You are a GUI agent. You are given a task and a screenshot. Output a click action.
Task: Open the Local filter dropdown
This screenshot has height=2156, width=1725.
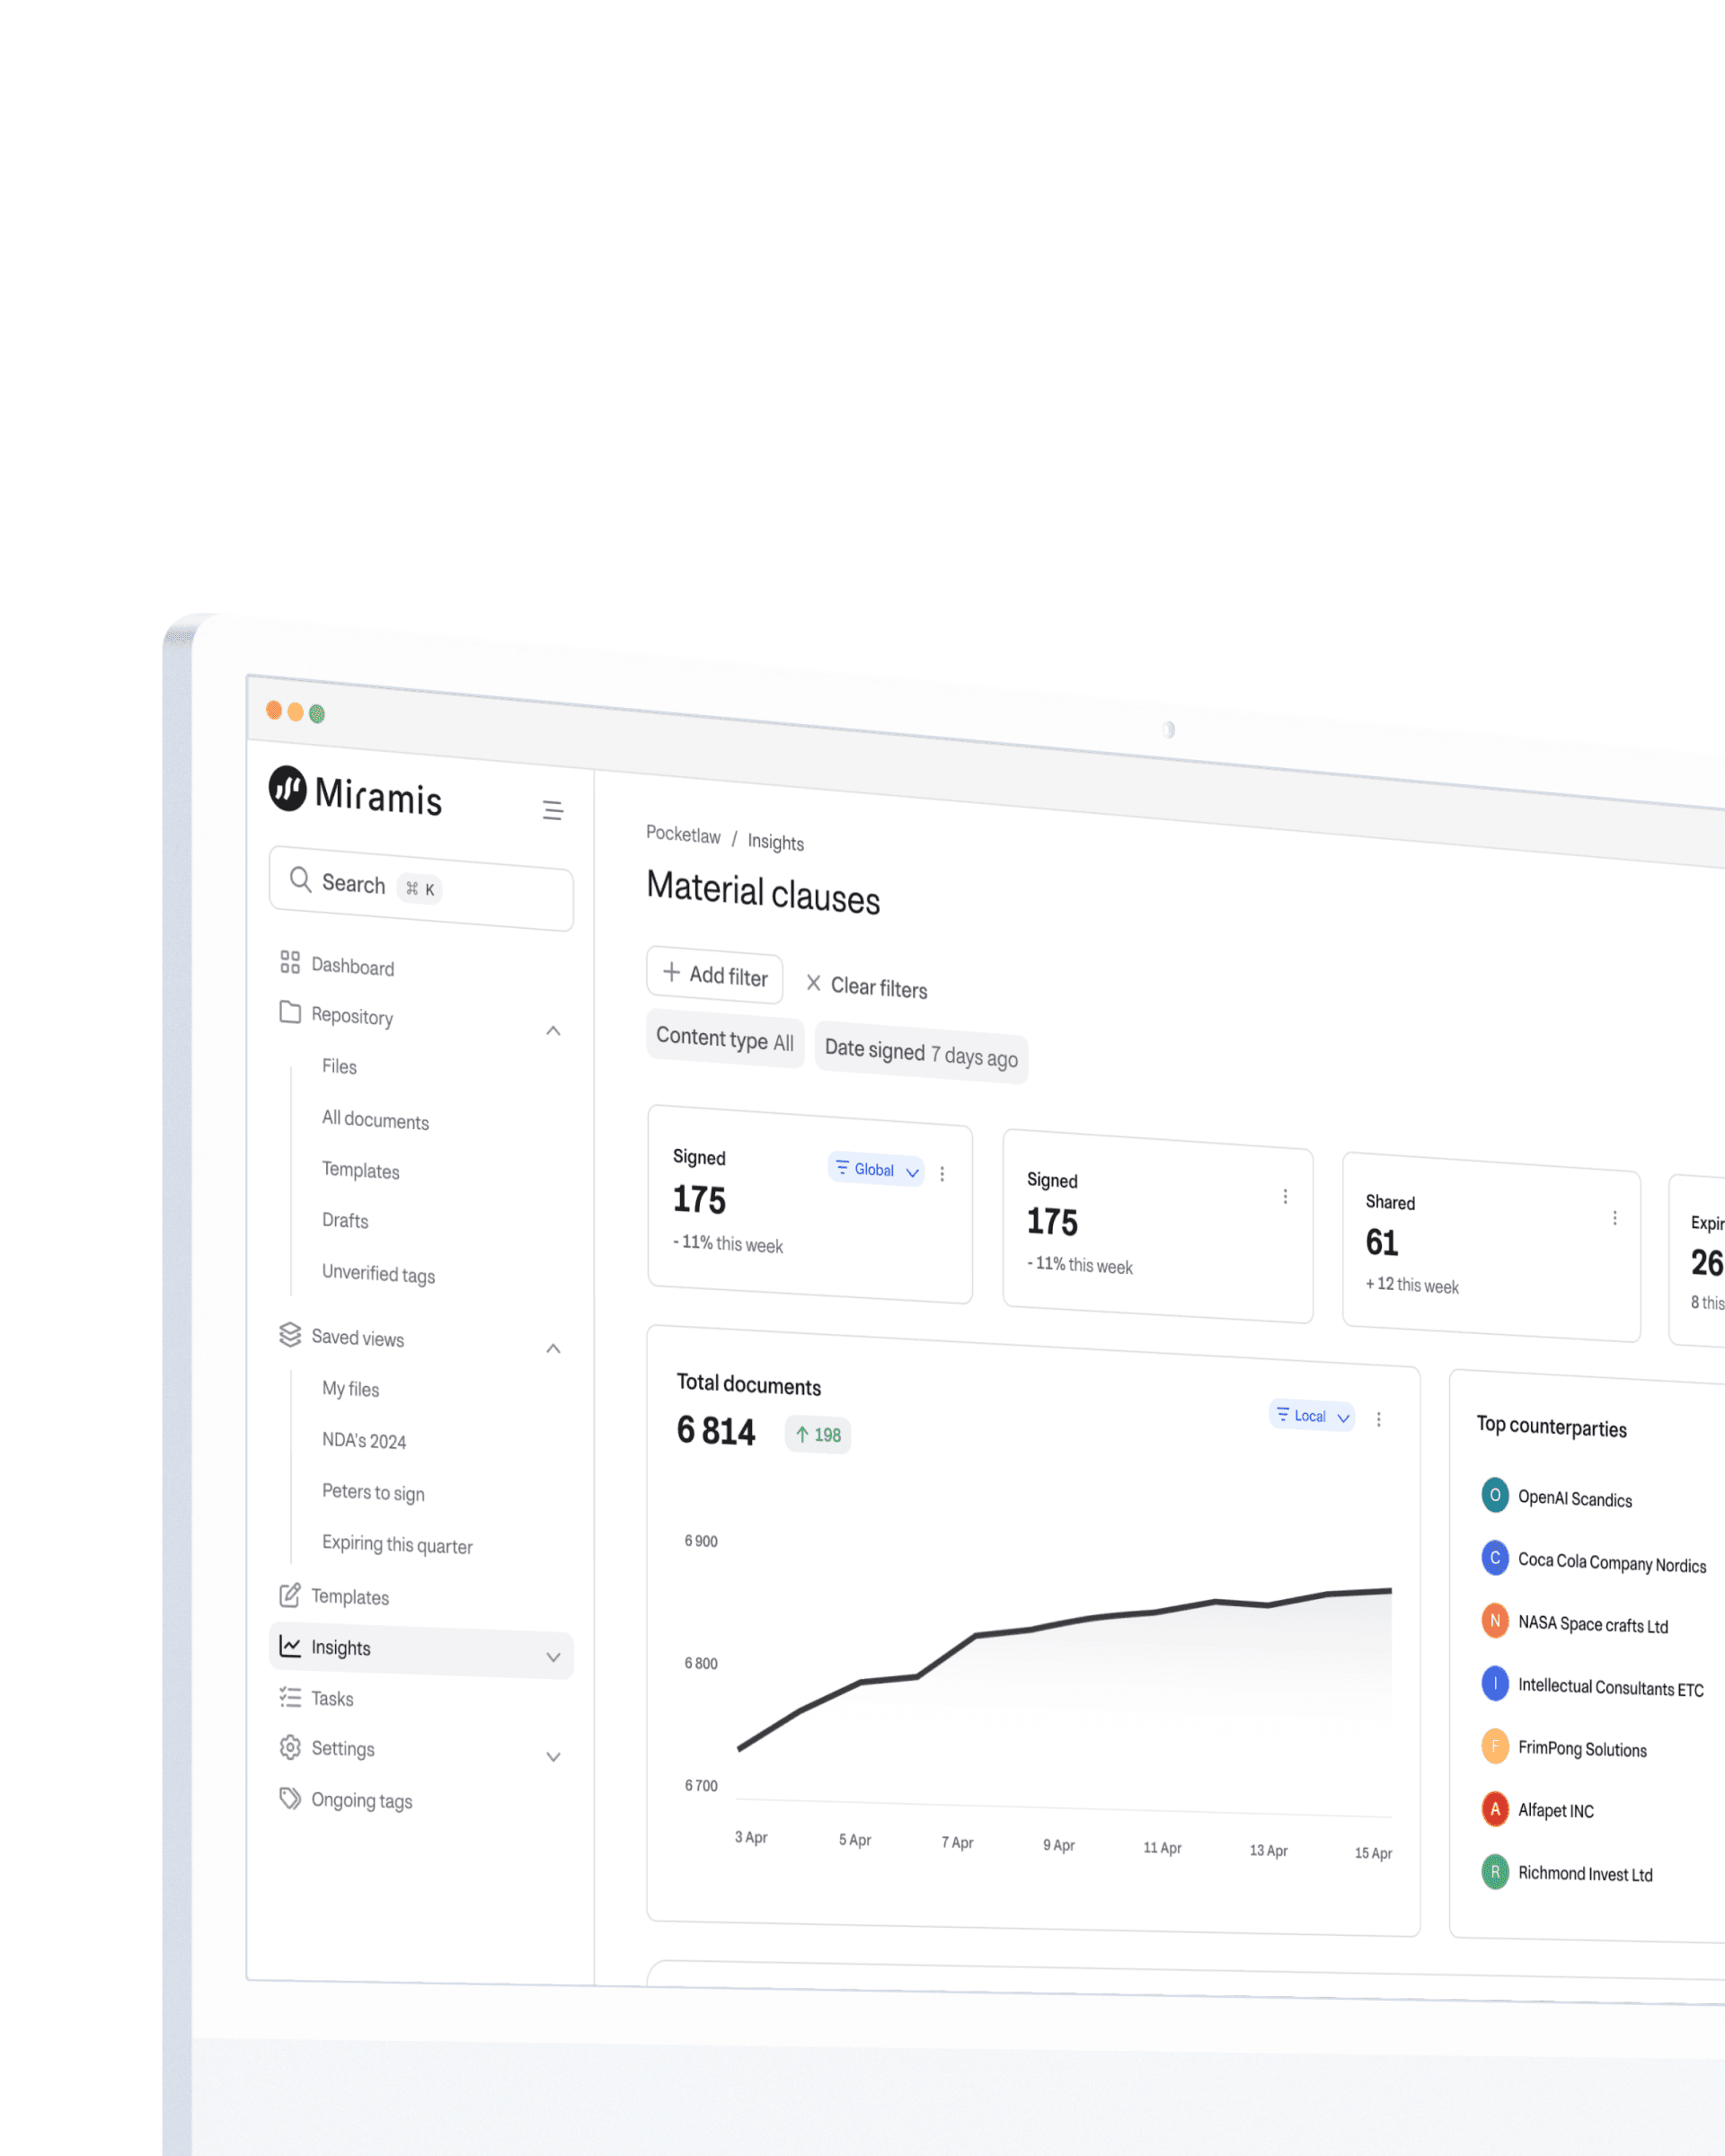tap(1311, 1416)
